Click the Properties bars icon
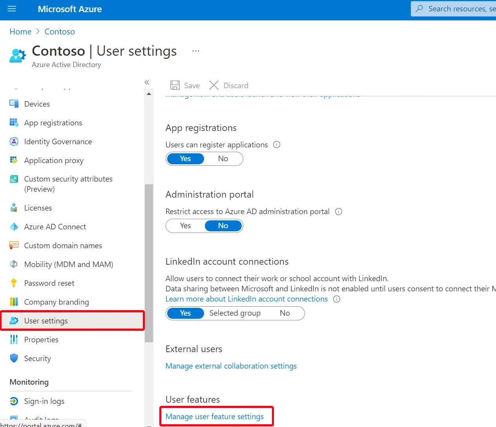496x427 pixels. tap(14, 339)
